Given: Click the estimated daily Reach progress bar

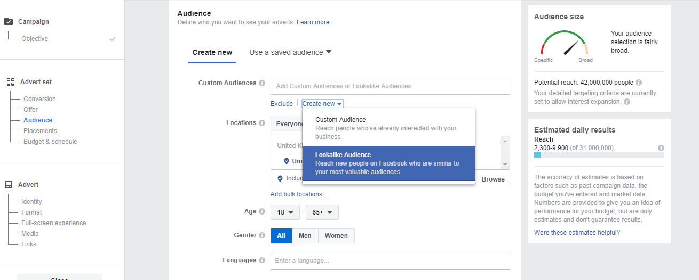Looking at the screenshot, I should click(x=599, y=155).
